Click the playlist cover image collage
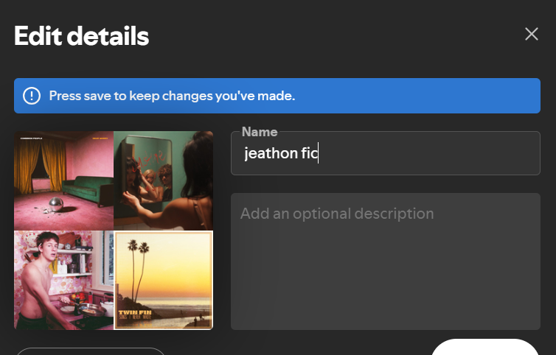Viewport: 556px width, 355px height. click(x=114, y=231)
